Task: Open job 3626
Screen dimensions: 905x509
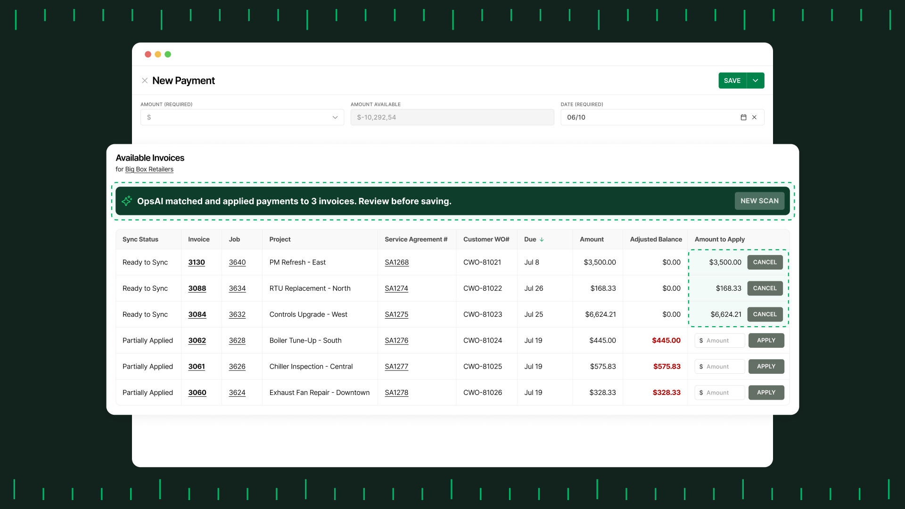Action: [237, 366]
